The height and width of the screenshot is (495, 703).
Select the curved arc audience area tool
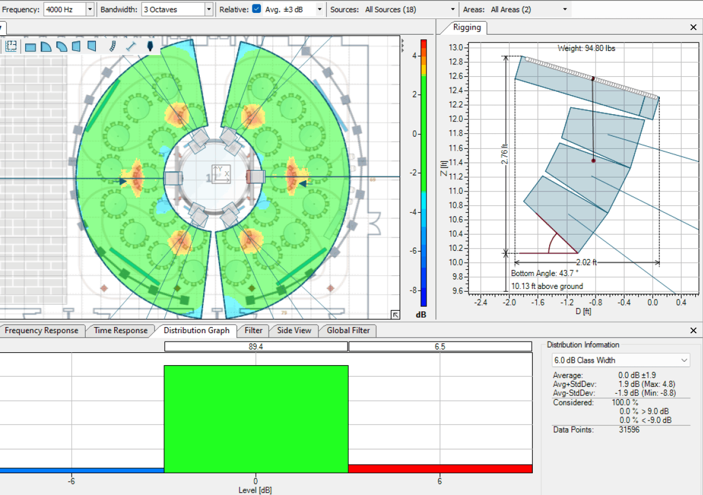click(62, 46)
